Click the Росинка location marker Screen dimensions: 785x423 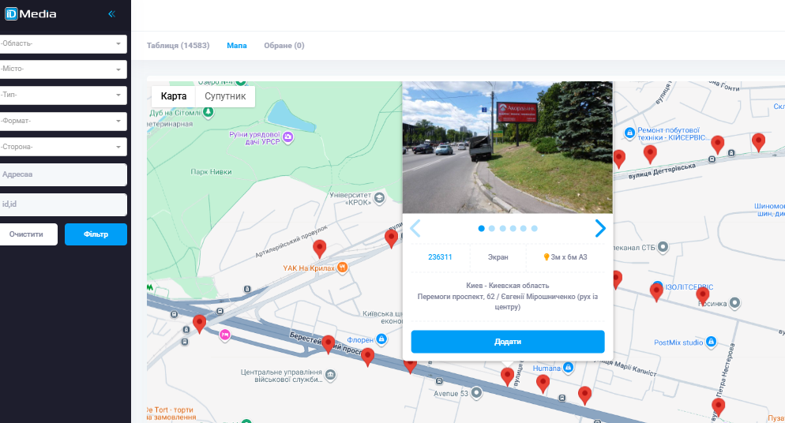734,303
